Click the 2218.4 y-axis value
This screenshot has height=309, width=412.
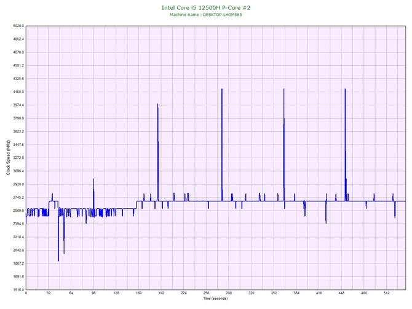coord(18,237)
